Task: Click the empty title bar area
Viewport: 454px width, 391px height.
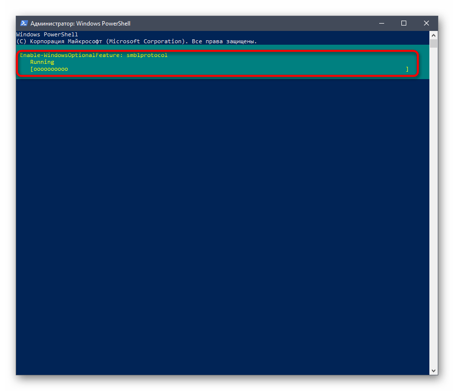Action: click(x=246, y=23)
